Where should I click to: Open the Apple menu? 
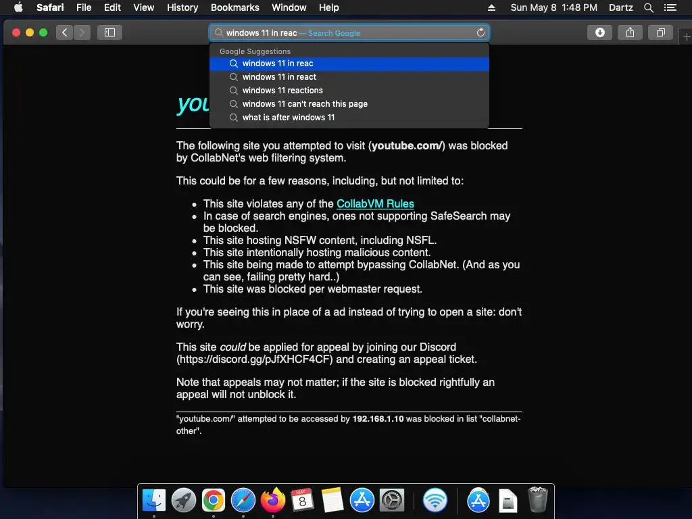[18, 7]
